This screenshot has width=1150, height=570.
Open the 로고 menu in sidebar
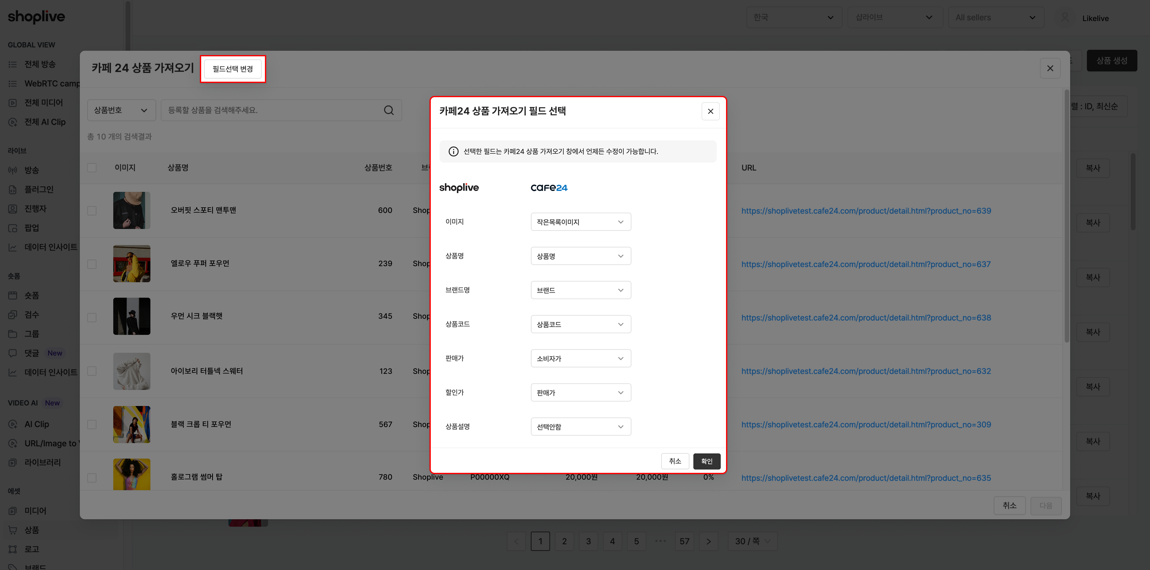(x=32, y=549)
